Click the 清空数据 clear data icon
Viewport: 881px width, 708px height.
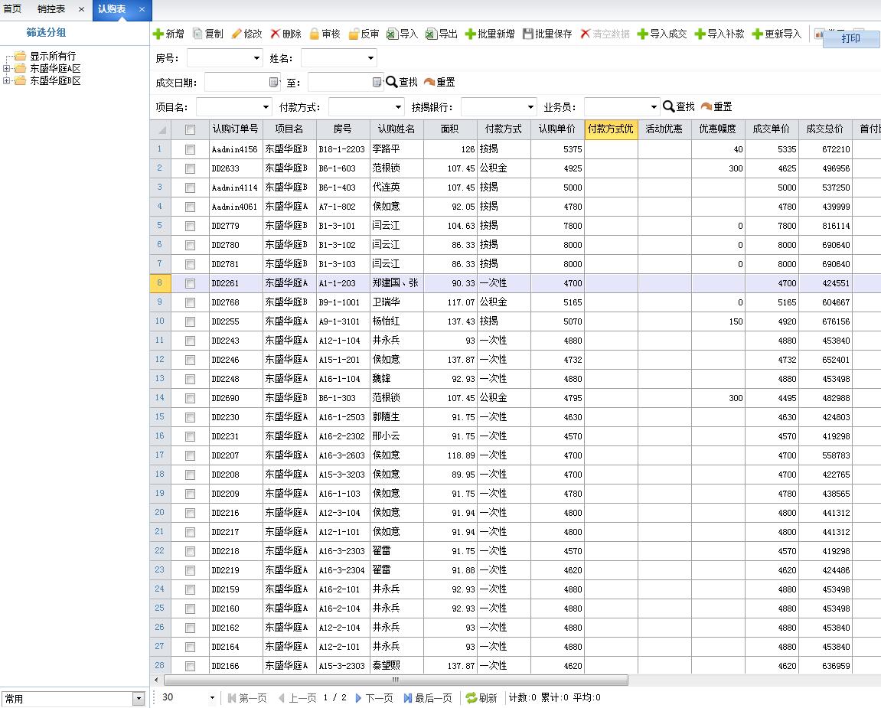pos(585,34)
